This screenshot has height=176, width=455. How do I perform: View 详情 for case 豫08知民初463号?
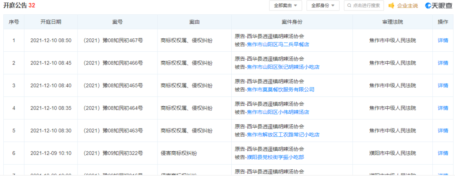tap(443, 131)
